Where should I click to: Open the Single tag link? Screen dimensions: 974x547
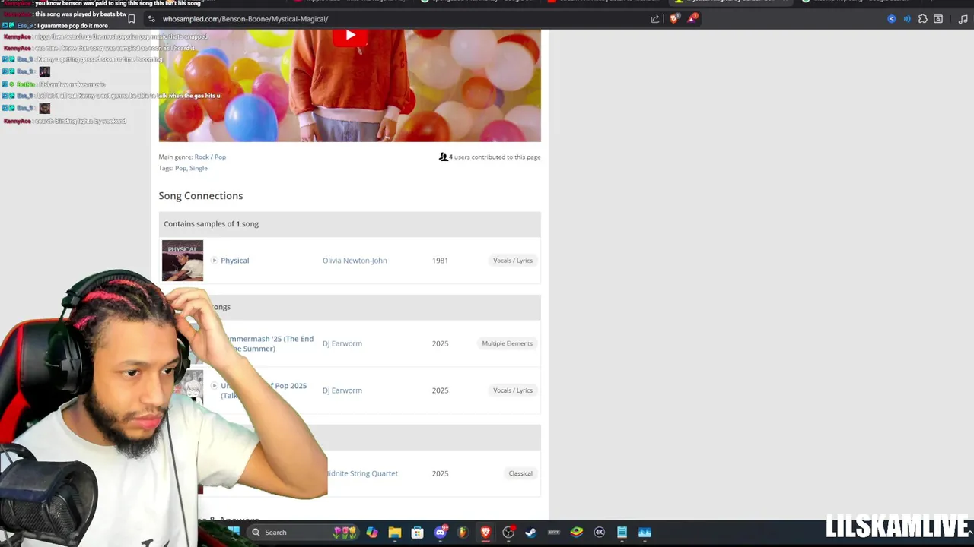[198, 168]
